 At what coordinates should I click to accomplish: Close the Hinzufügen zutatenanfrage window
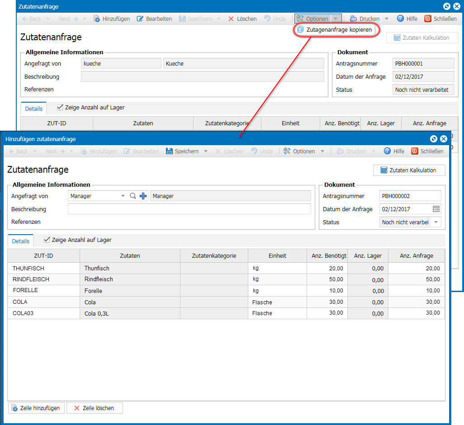(x=444, y=139)
